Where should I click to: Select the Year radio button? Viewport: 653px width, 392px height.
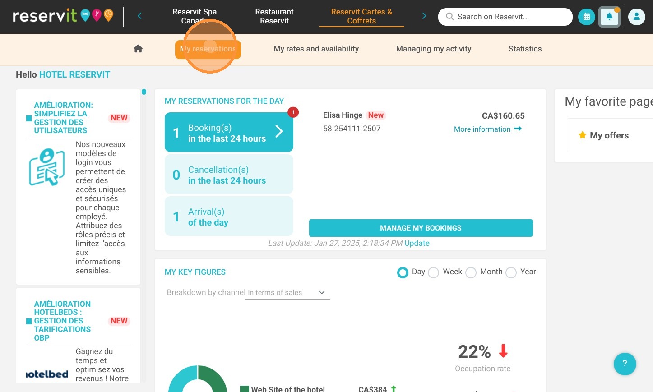coord(511,272)
